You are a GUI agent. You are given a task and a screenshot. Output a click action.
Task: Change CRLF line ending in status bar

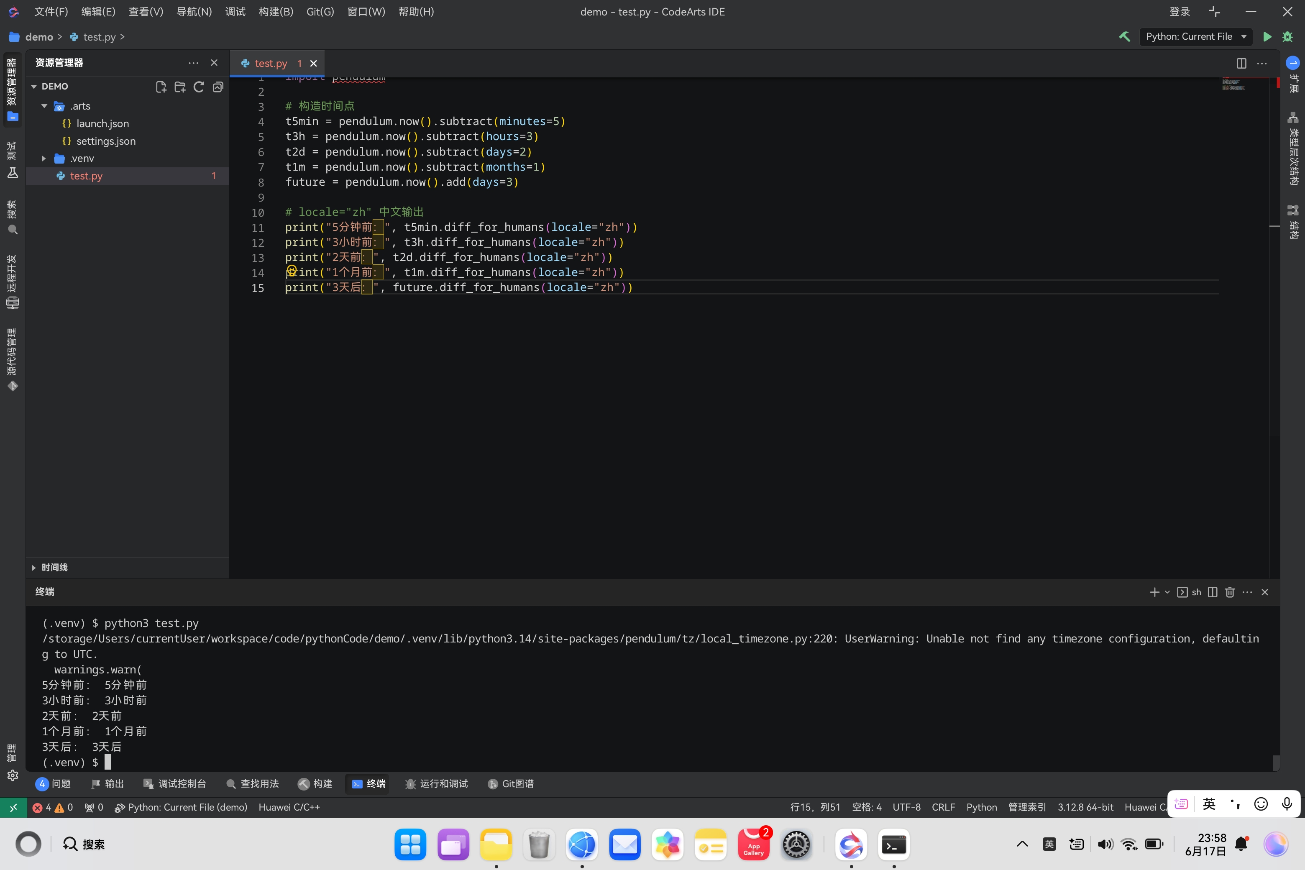click(x=943, y=807)
